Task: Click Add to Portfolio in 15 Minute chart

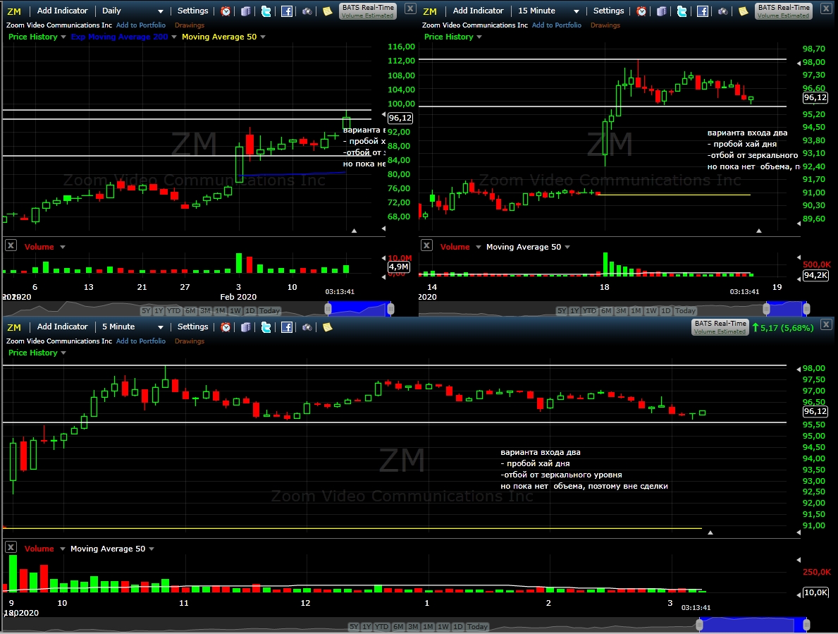Action: click(556, 25)
